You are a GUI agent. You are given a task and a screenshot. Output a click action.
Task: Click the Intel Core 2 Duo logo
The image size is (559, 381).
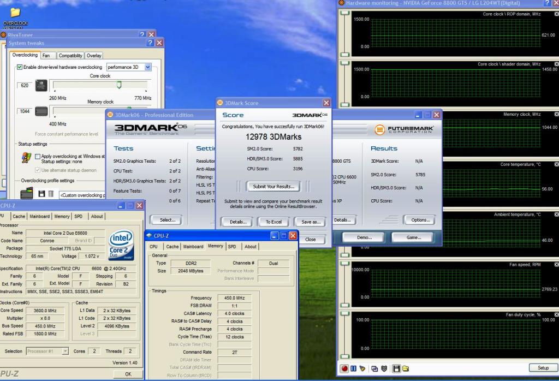(x=121, y=245)
